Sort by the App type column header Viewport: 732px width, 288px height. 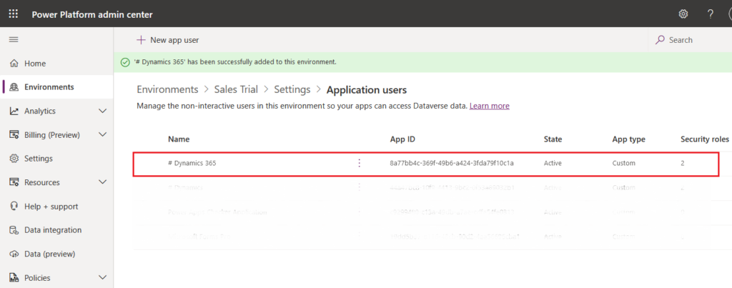pos(629,139)
